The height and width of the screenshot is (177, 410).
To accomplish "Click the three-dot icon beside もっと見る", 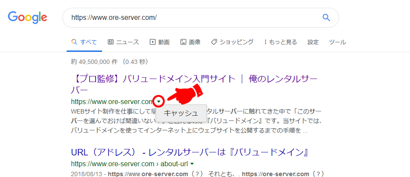I will click(x=265, y=42).
